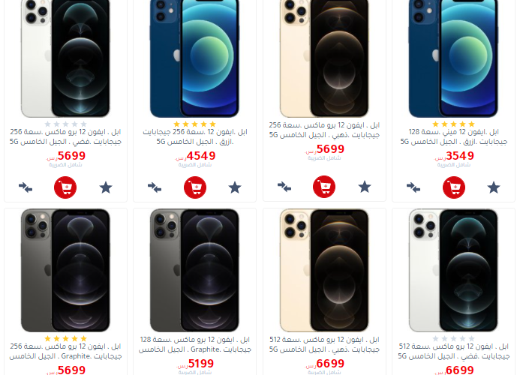This screenshot has width=520, height=375.
Task: Click compare arrows for gold iPhone 12 Pro Max
Action: (x=284, y=187)
